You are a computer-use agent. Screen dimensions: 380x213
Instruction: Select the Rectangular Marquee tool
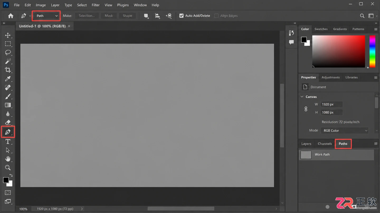tap(8, 44)
